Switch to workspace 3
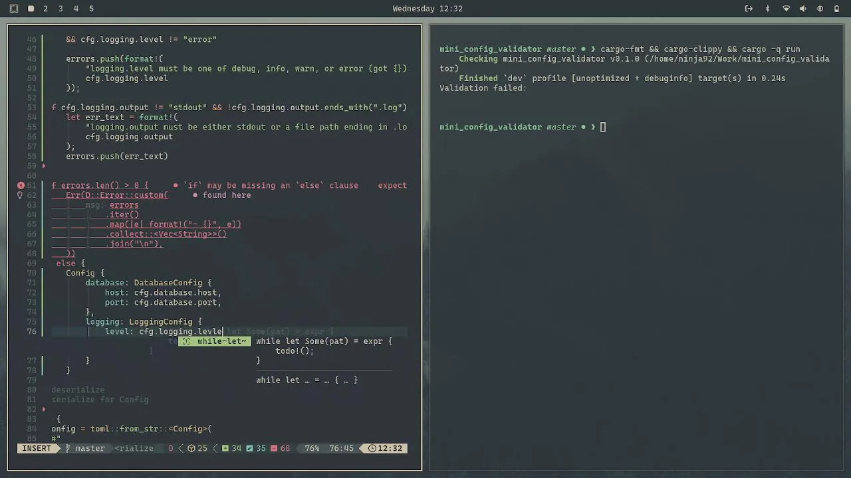 [x=61, y=9]
